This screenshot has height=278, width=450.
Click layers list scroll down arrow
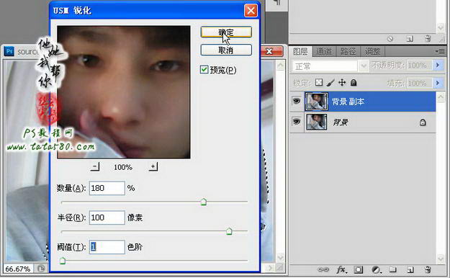441,259
